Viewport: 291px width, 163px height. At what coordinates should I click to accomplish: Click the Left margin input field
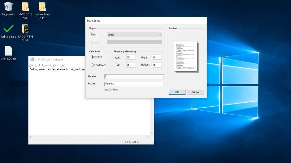point(131,57)
